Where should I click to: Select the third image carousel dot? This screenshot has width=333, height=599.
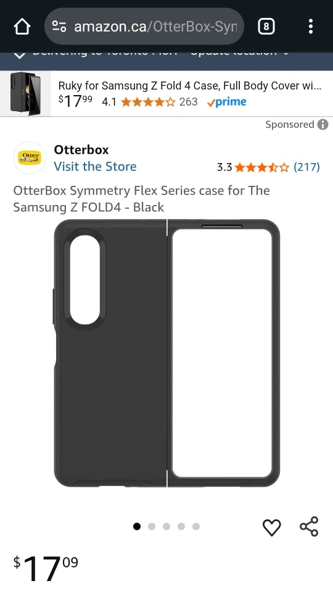166,526
